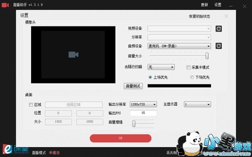Click the first 位置 field showing 0
The width and height of the screenshot is (252, 157).
58,113
